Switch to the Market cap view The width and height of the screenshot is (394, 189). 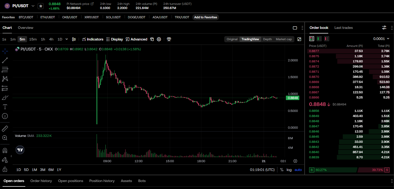pos(284,39)
